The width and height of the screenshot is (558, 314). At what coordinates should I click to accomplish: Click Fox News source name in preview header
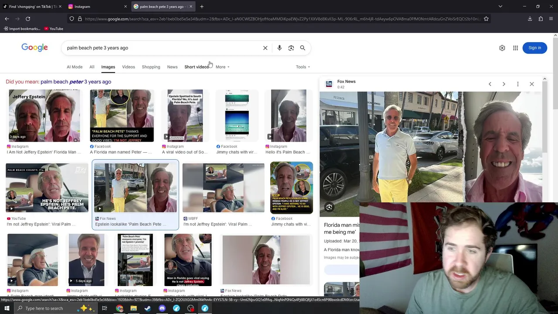pyautogui.click(x=346, y=82)
